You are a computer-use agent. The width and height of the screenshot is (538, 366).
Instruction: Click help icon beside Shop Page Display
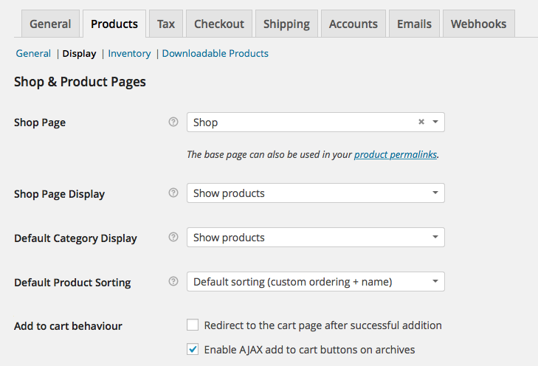coord(173,193)
